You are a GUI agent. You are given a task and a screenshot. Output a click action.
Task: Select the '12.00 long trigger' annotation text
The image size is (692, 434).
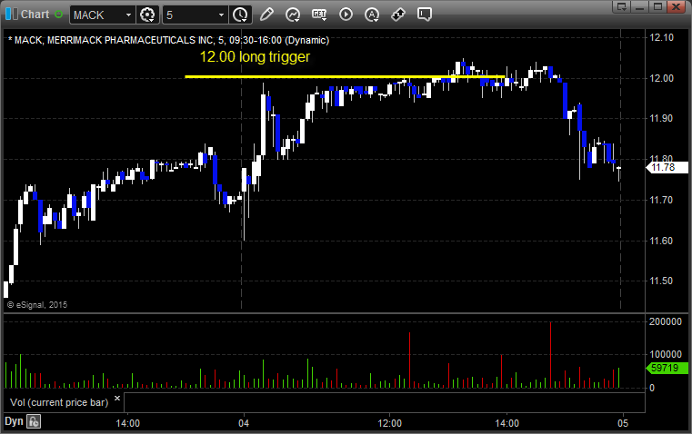(x=255, y=57)
